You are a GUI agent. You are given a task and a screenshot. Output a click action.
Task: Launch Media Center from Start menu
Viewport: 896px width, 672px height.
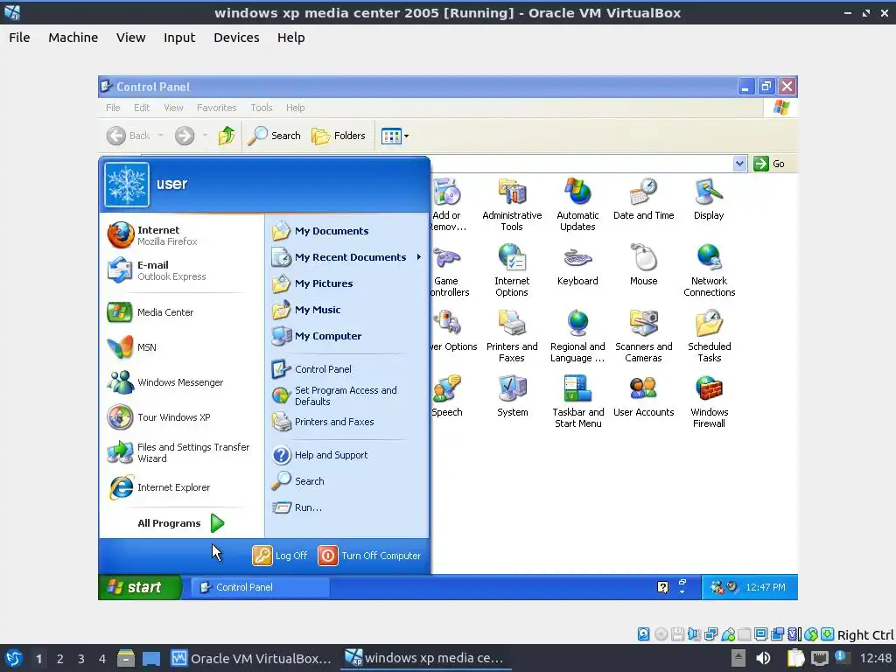pyautogui.click(x=181, y=312)
